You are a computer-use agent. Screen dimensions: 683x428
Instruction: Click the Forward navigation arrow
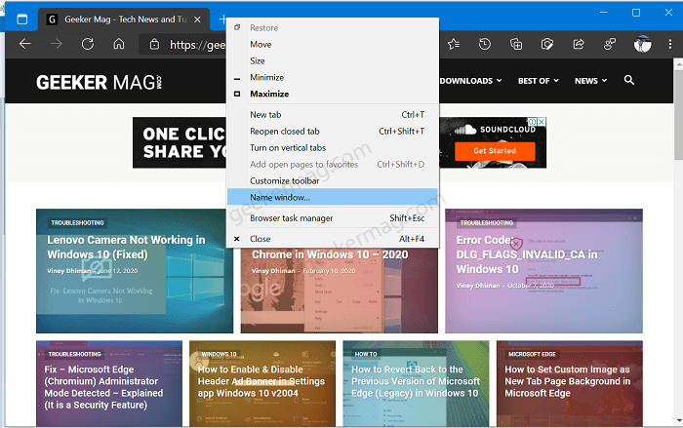[x=56, y=44]
